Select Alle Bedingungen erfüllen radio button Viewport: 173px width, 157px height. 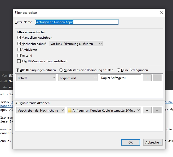tap(18, 70)
